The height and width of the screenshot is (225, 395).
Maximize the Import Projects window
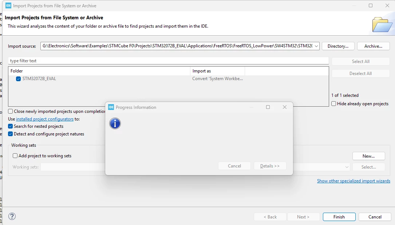[x=371, y=5]
